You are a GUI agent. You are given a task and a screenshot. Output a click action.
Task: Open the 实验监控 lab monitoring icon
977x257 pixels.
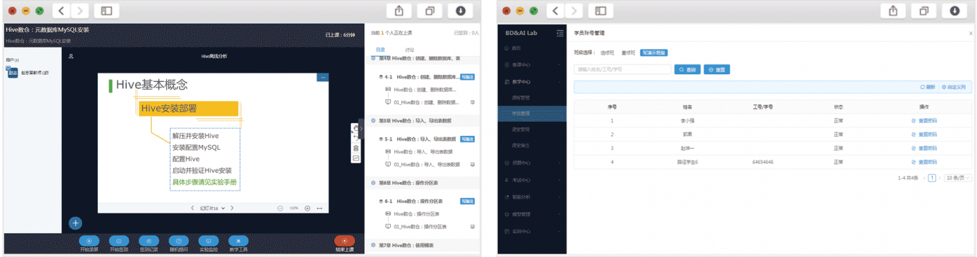point(208,241)
